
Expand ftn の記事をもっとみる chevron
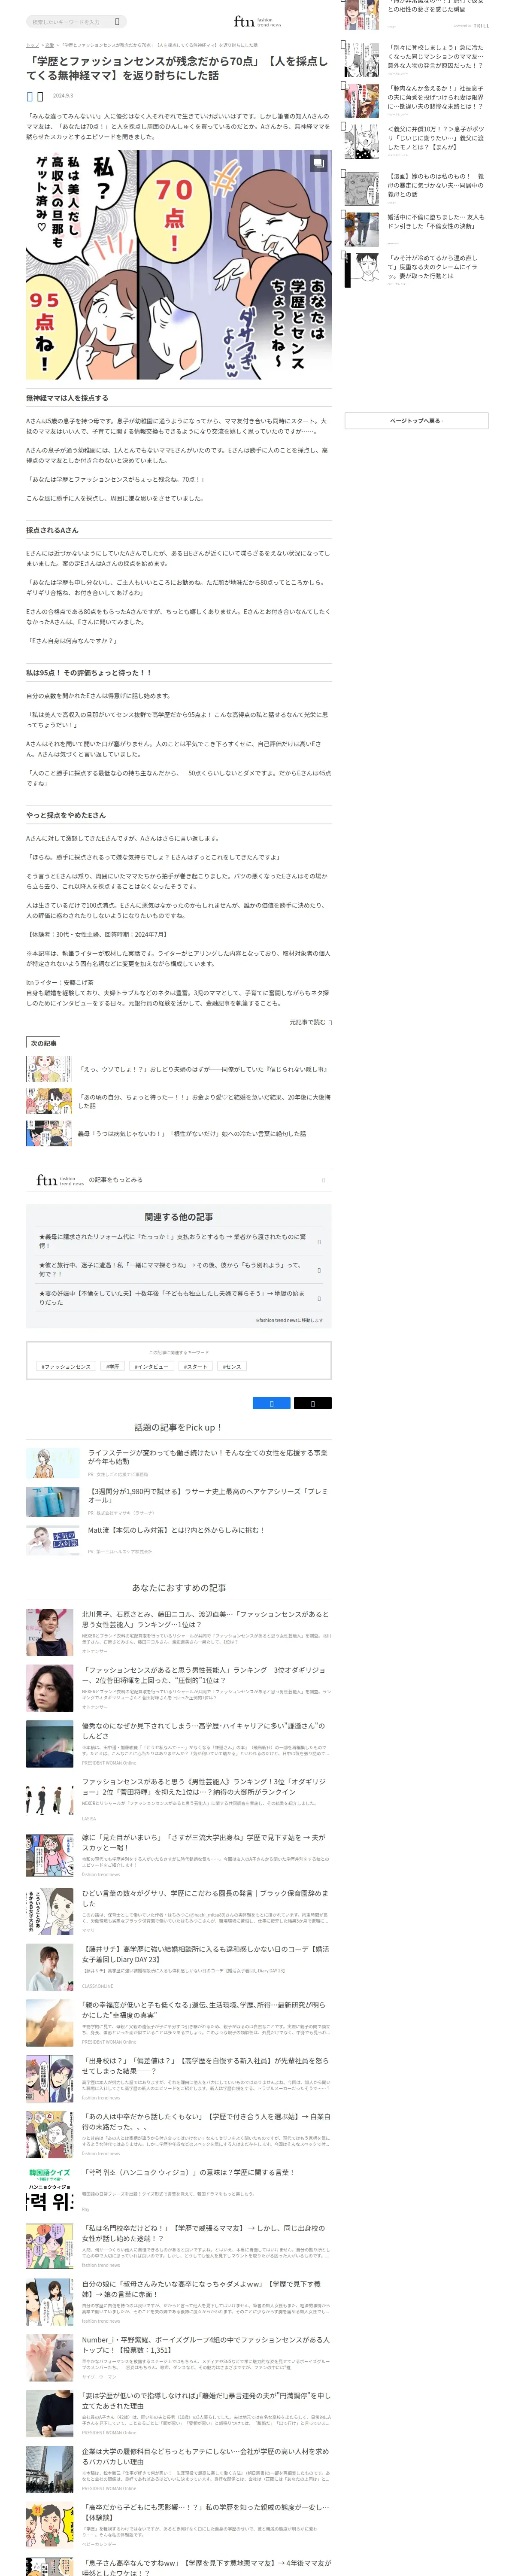323,1180
